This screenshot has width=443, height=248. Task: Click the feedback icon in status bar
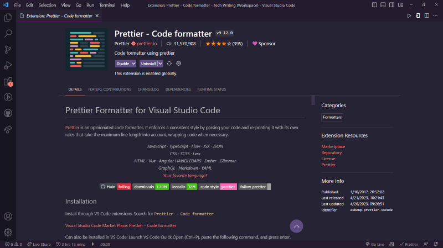point(426,244)
